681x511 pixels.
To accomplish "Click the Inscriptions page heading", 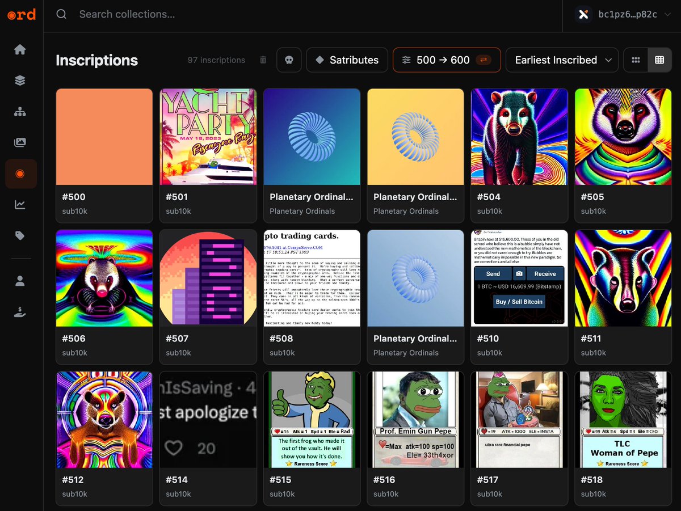I will (x=96, y=60).
